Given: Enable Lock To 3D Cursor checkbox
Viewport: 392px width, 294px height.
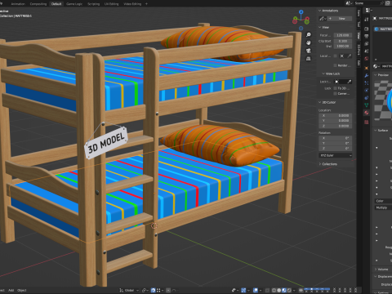Looking at the screenshot, I should point(335,88).
